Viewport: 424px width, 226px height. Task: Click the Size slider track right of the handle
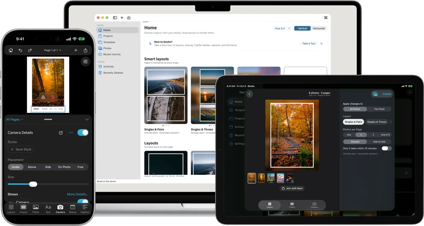pos(63,184)
